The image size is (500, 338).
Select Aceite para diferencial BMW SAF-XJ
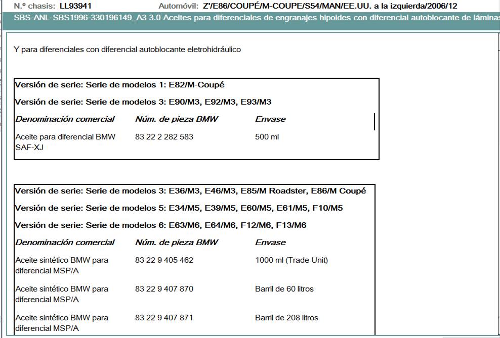click(x=65, y=142)
